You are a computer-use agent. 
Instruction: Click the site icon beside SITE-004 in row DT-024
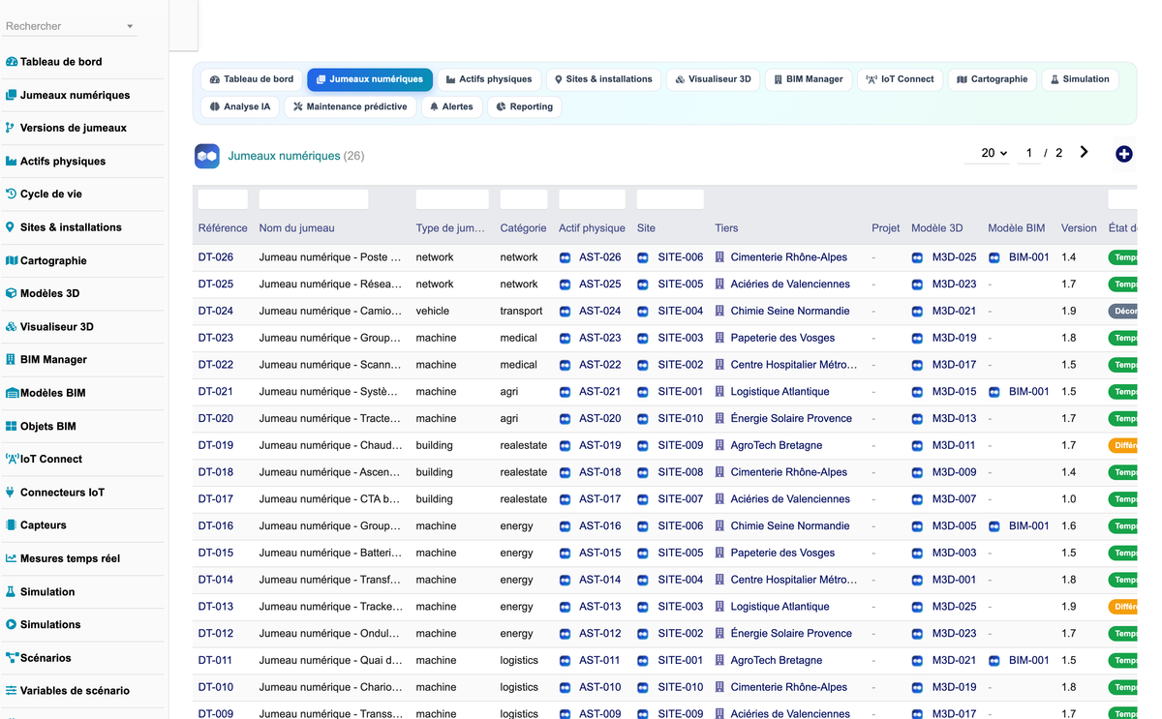tap(642, 312)
